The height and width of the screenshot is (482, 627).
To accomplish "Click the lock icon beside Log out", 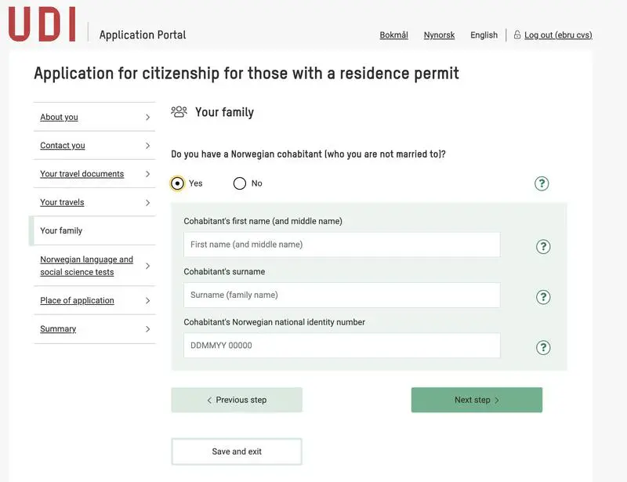I will [x=517, y=35].
